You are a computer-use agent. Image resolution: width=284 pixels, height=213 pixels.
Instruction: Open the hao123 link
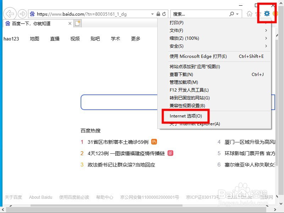click(11, 39)
